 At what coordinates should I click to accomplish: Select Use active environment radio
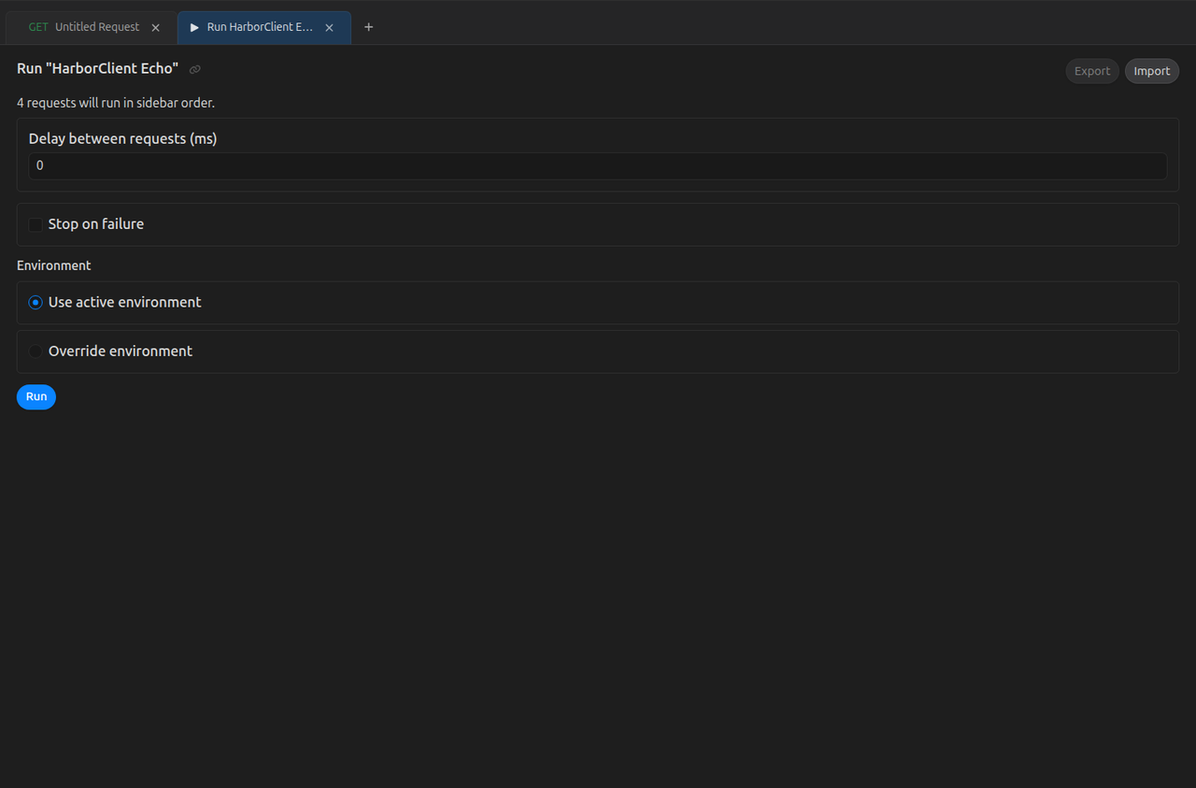point(36,303)
